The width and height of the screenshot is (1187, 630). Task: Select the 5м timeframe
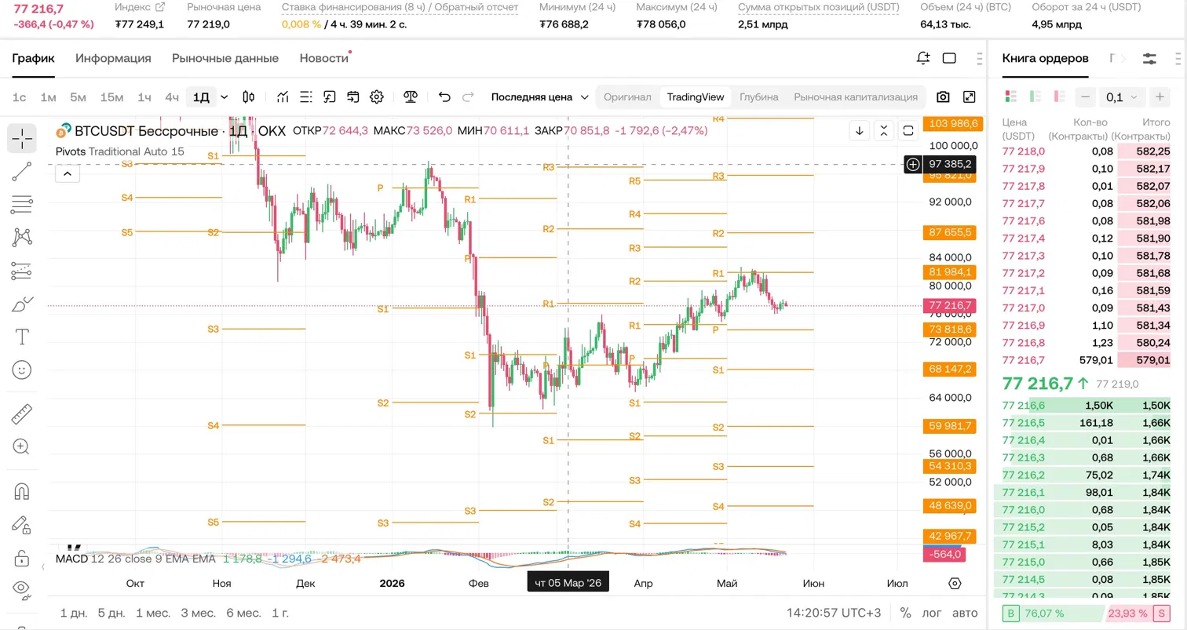pos(78,97)
